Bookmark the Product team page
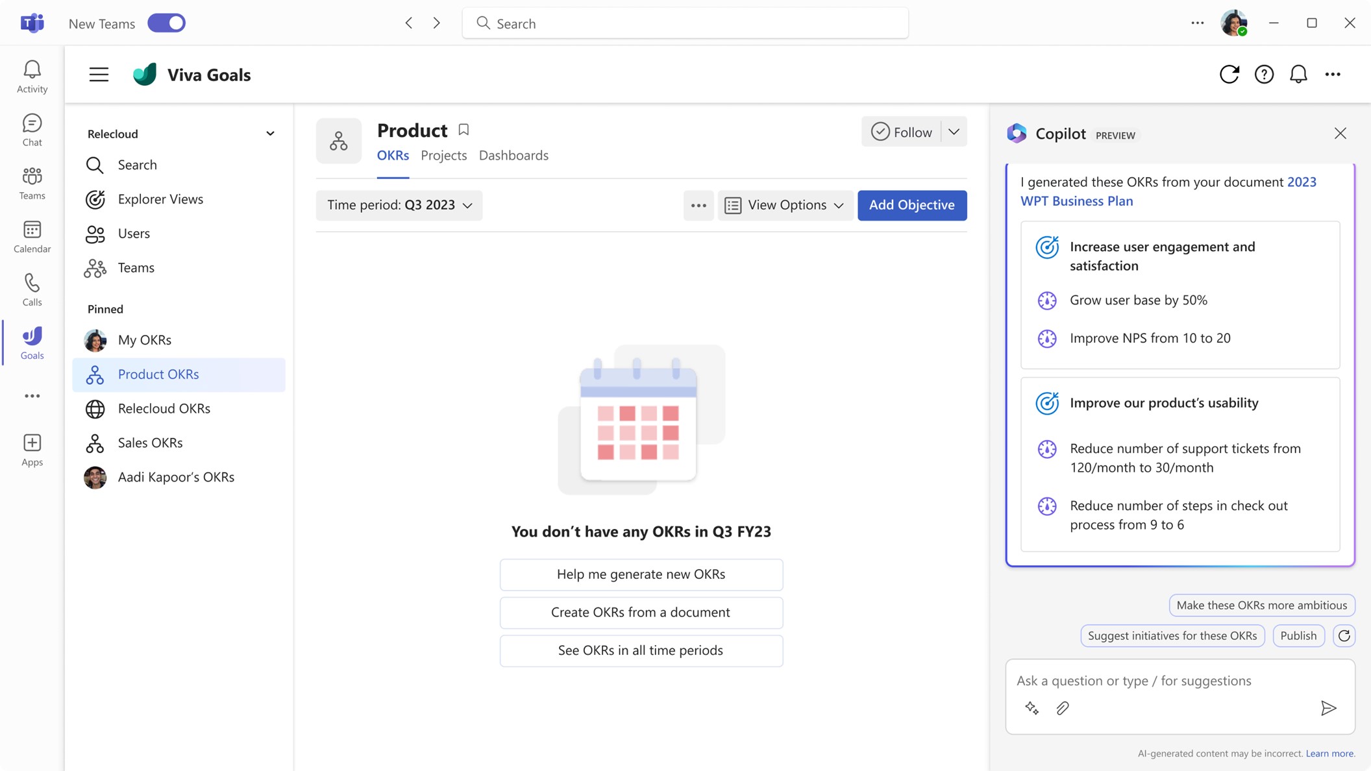Image resolution: width=1371 pixels, height=771 pixels. point(463,129)
